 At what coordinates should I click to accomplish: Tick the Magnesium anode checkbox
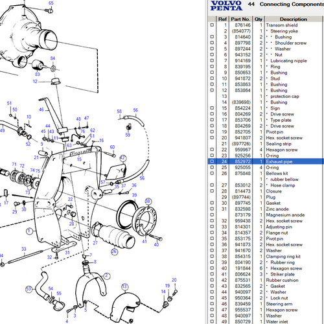(212, 214)
